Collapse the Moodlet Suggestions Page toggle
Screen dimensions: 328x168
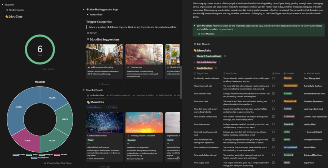pos(84,9)
